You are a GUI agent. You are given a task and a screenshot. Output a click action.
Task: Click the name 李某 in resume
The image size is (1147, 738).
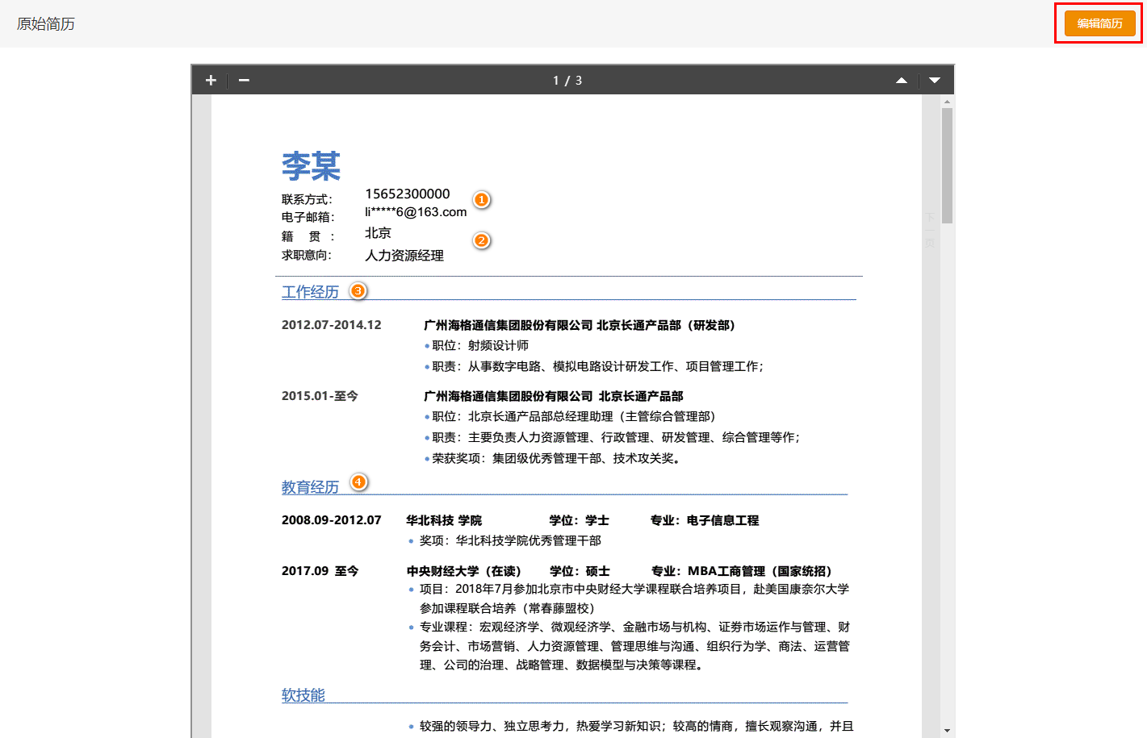pos(311,166)
